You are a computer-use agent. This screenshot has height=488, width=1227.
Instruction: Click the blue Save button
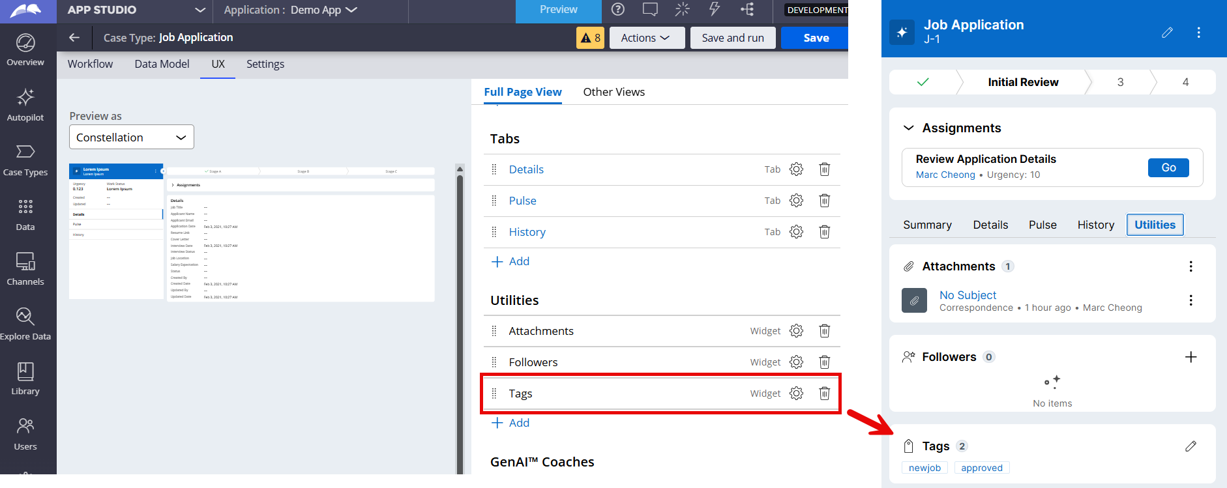point(816,38)
